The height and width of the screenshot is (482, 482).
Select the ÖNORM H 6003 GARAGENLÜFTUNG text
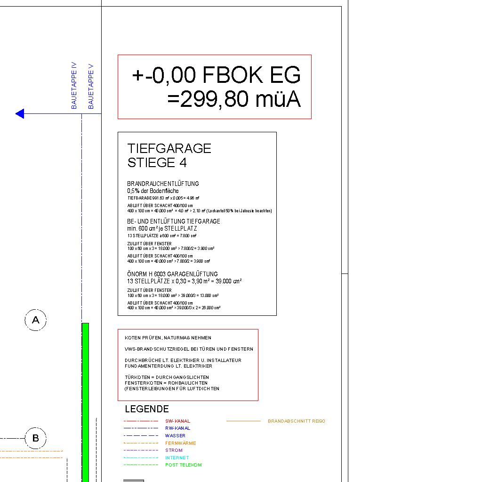tap(172, 274)
